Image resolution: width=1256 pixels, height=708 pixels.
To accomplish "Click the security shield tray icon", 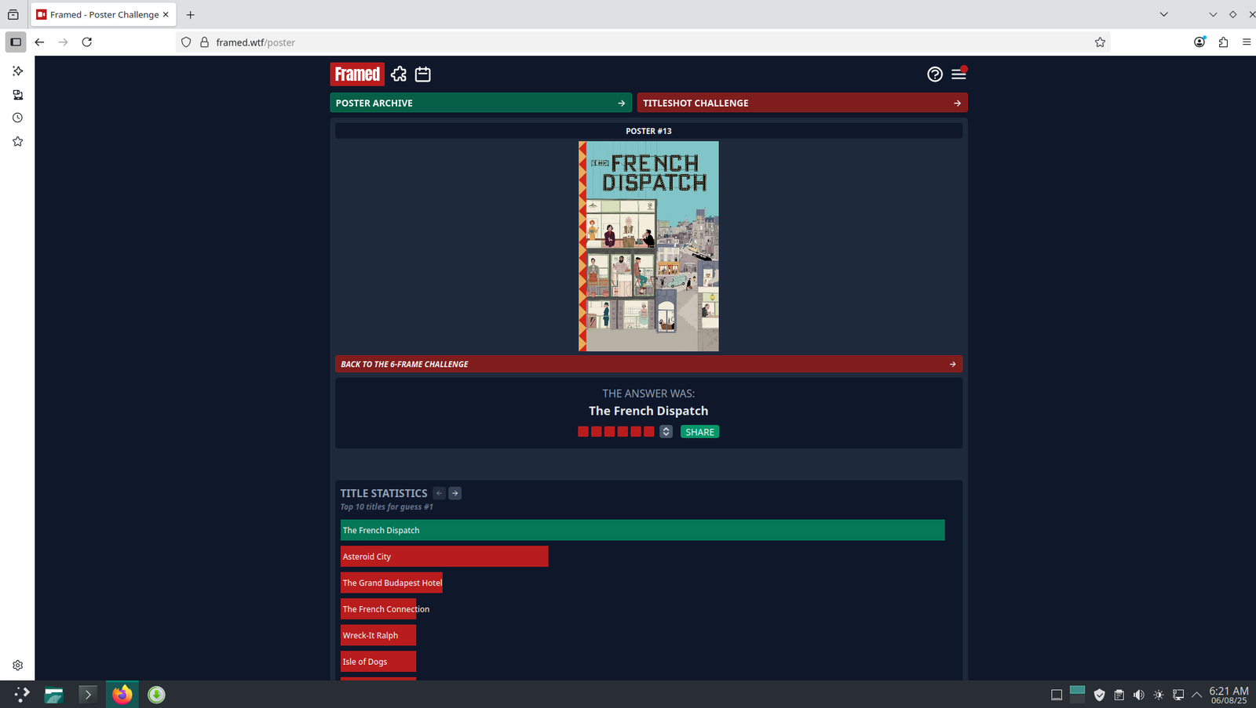I will tap(1099, 695).
